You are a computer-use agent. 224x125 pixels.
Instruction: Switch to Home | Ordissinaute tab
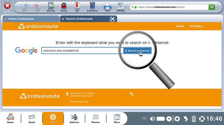(31, 19)
